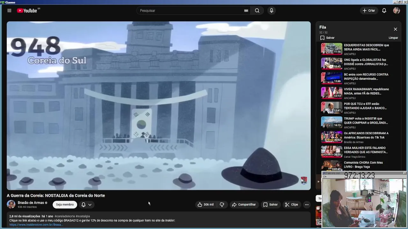This screenshot has height=229, width=408.
Task: Open Brasão de Armas channel avatar
Action: point(11,205)
